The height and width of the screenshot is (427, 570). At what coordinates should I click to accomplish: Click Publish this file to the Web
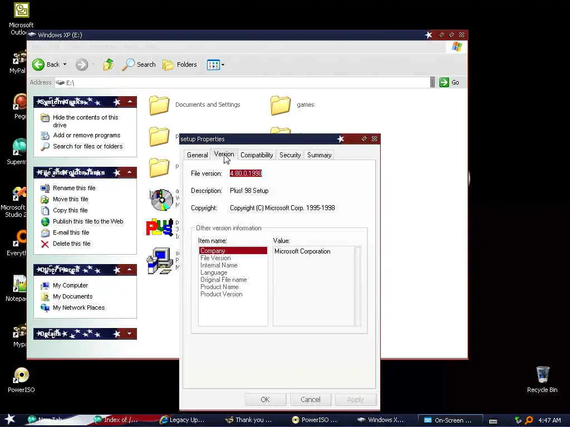tap(88, 221)
